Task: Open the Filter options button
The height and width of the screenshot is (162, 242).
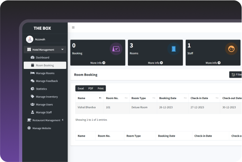Action: point(236,74)
